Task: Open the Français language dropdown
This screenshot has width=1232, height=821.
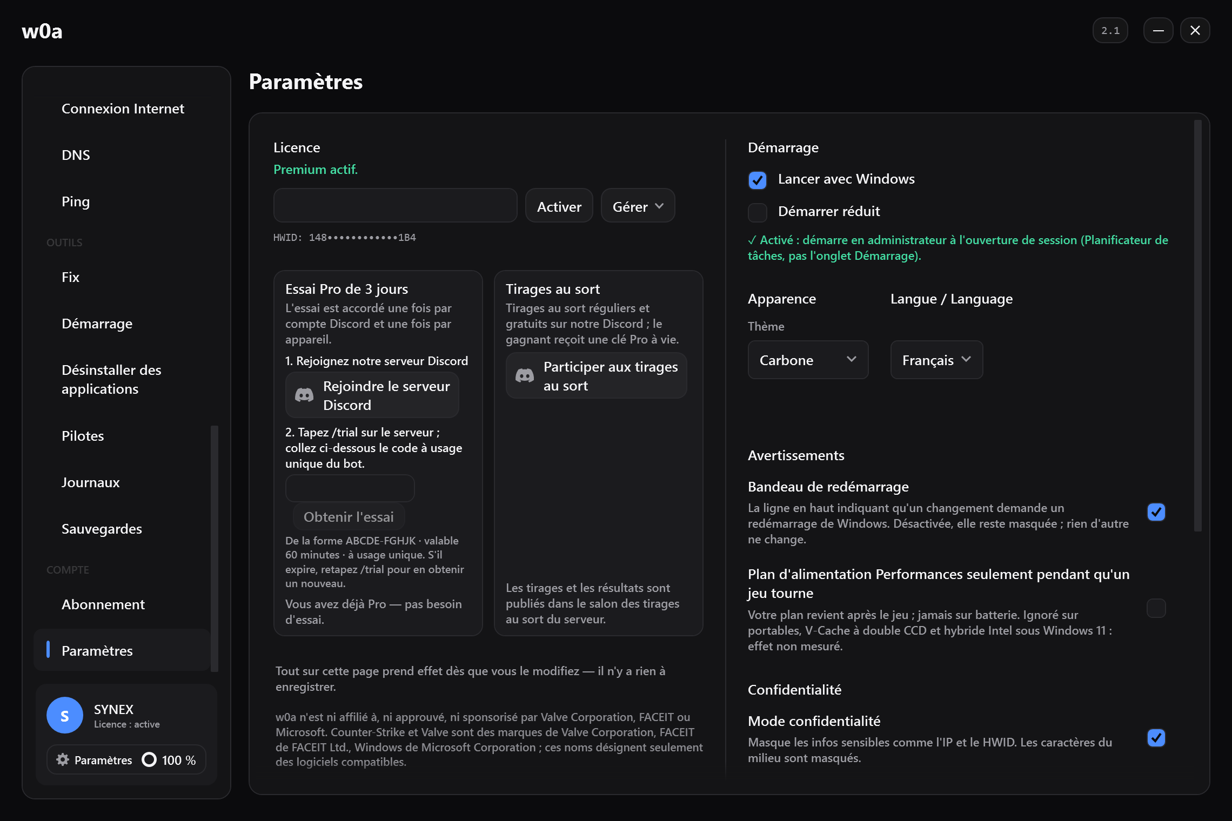Action: click(937, 360)
